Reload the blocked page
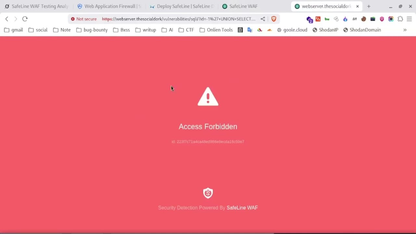Viewport: 416px width, 234px height. click(x=25, y=19)
